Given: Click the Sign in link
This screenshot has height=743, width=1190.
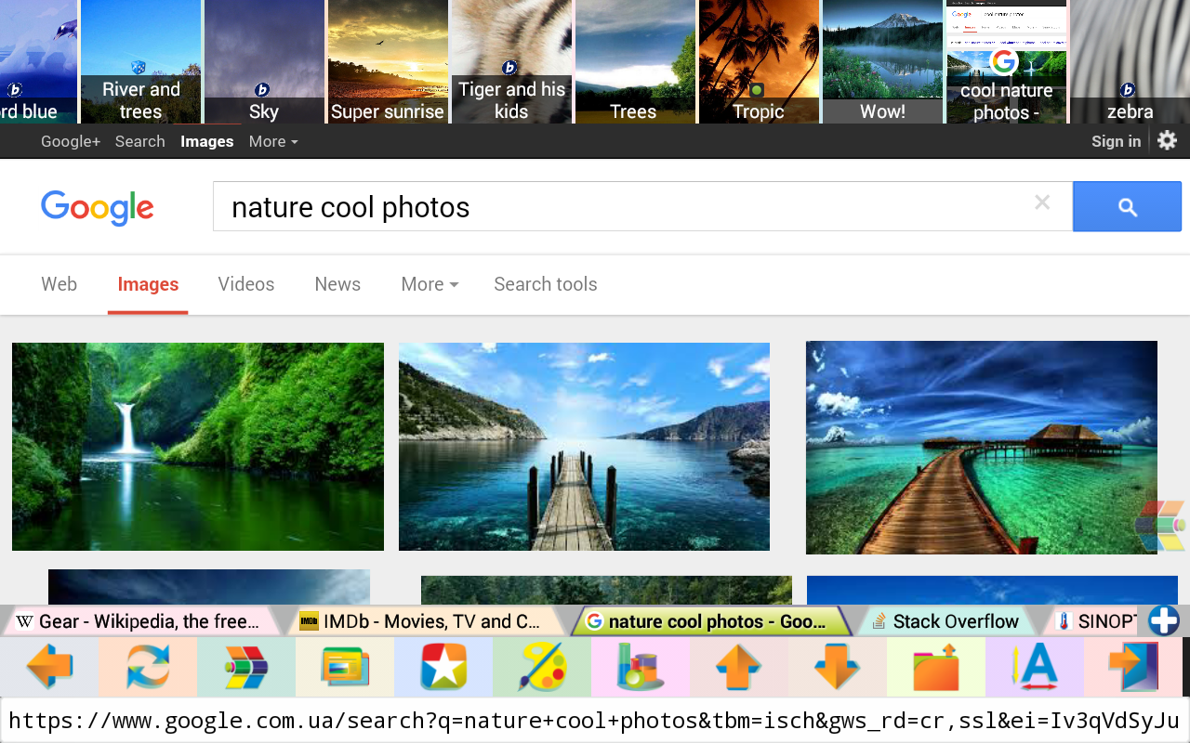Looking at the screenshot, I should coord(1116,141).
